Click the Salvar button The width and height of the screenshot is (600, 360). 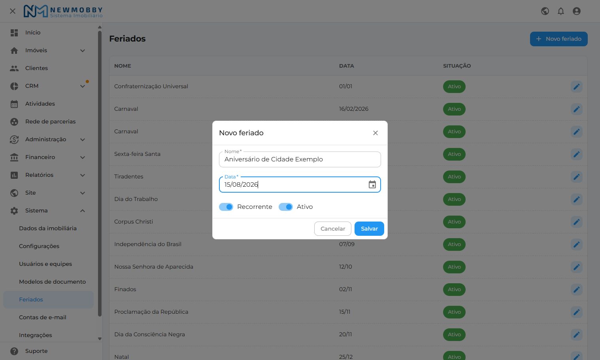pos(369,229)
